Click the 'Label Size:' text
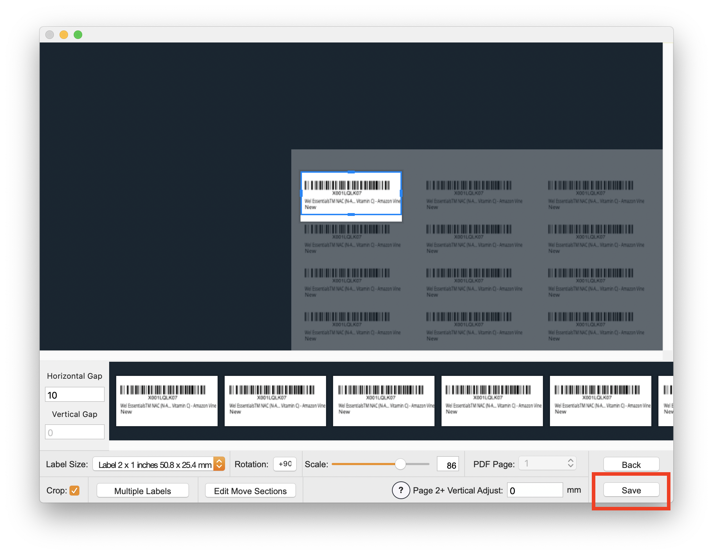713x555 pixels. pyautogui.click(x=67, y=464)
